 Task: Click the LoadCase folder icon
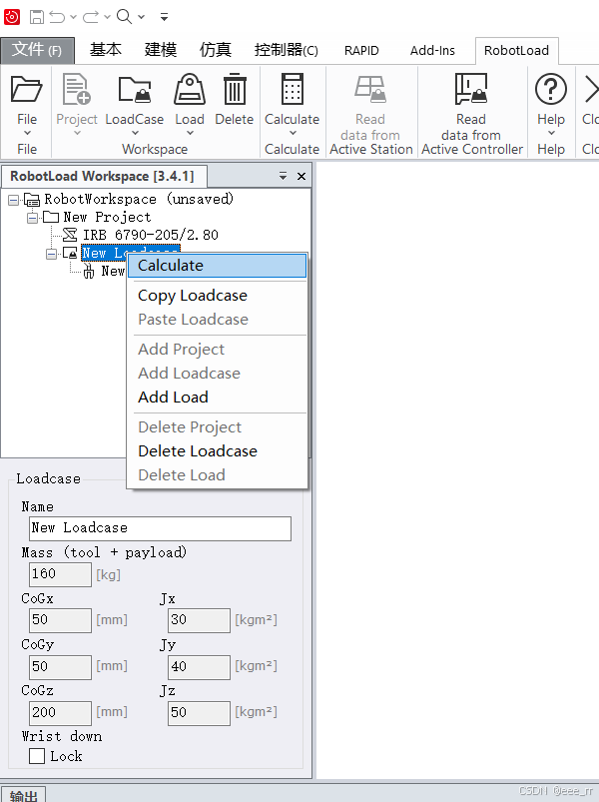point(135,89)
